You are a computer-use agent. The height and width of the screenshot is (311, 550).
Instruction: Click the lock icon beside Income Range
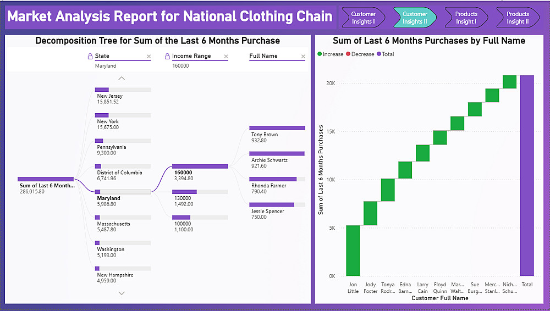coord(167,56)
